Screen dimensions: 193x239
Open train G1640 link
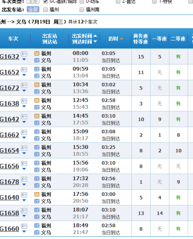coord(10,197)
